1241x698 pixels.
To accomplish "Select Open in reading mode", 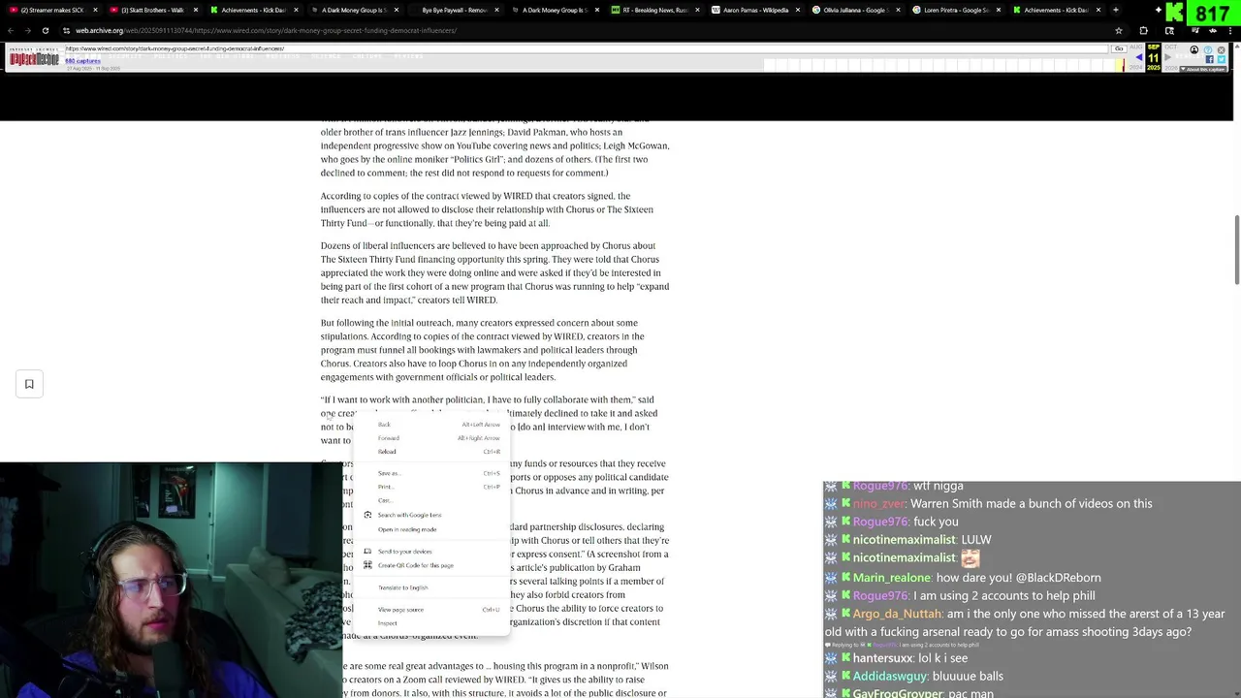I will coord(430,529).
